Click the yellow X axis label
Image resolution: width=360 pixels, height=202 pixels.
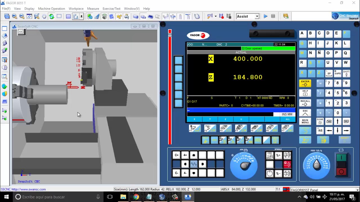[x=211, y=59]
